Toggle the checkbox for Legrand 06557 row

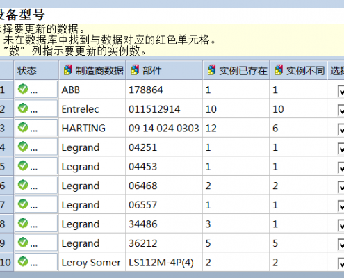[x=341, y=206]
